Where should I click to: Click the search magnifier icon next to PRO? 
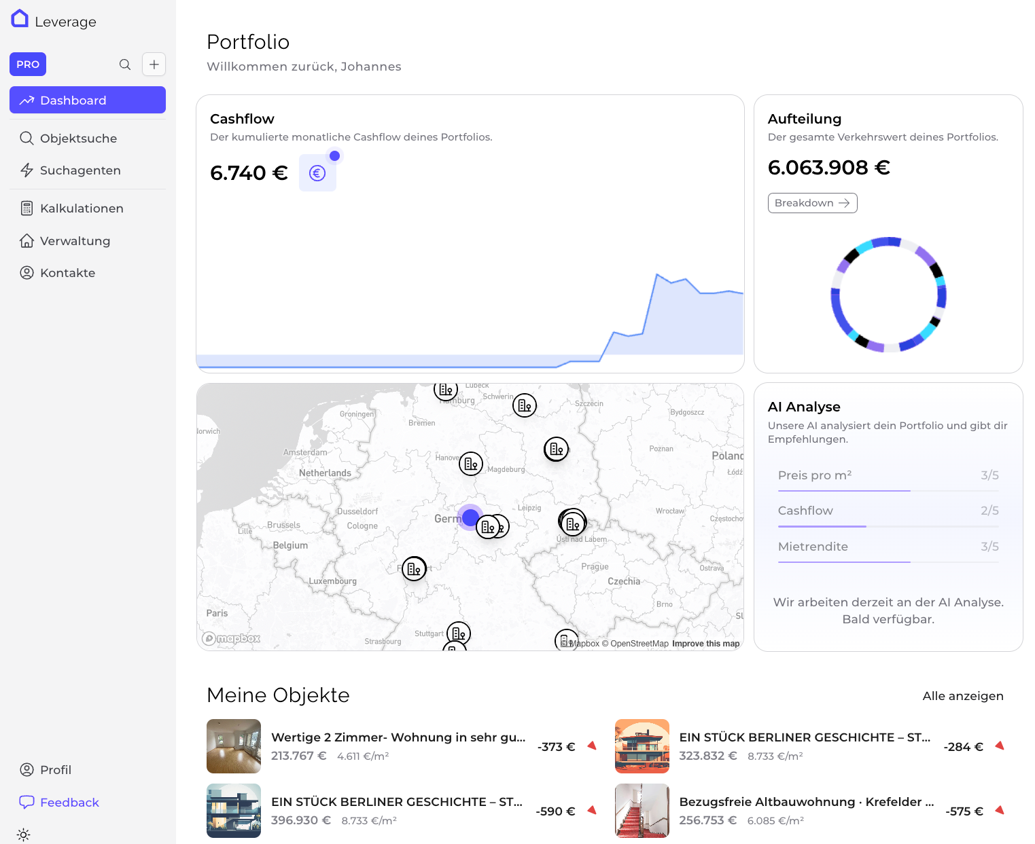point(125,64)
